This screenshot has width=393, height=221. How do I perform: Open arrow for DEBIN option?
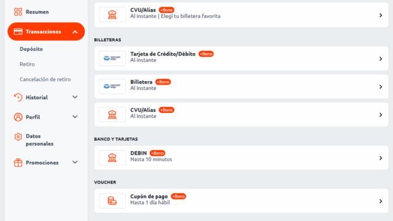[381, 158]
